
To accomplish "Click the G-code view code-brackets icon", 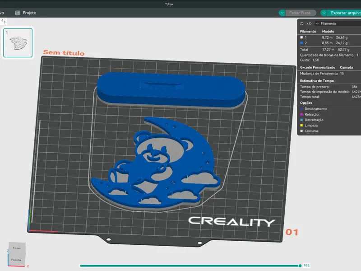I will click(309, 23).
